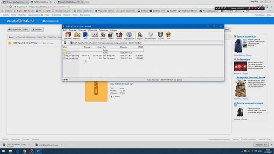Click the Скачать button above file list
The image size is (274, 154).
pos(37,30)
